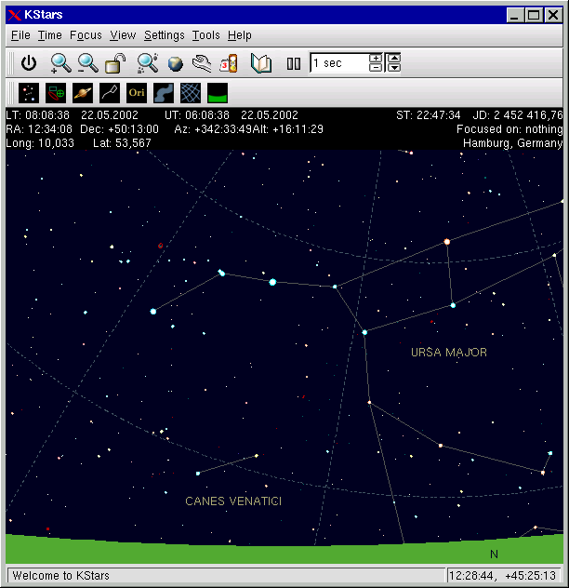Toggle Milky Way display icon
The image size is (569, 588).
pyautogui.click(x=164, y=93)
